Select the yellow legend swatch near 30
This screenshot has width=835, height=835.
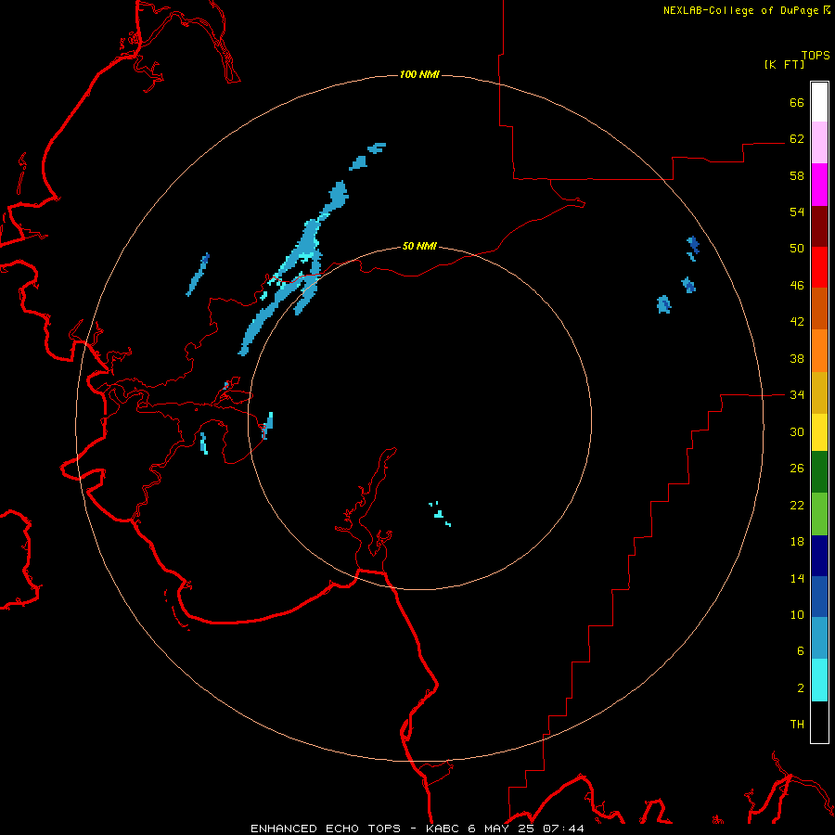point(819,431)
